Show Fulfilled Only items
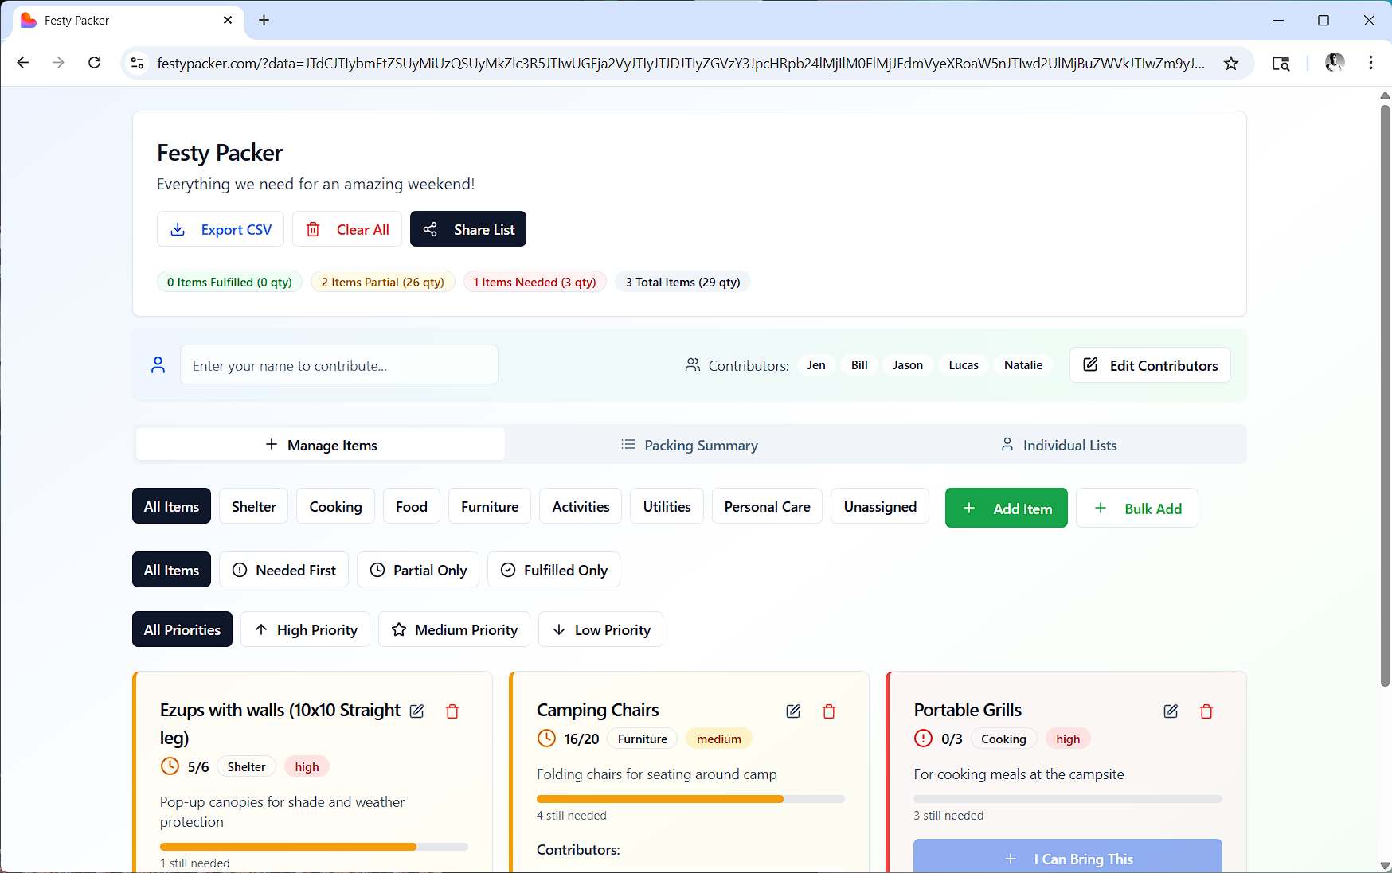1392x873 pixels. click(553, 570)
